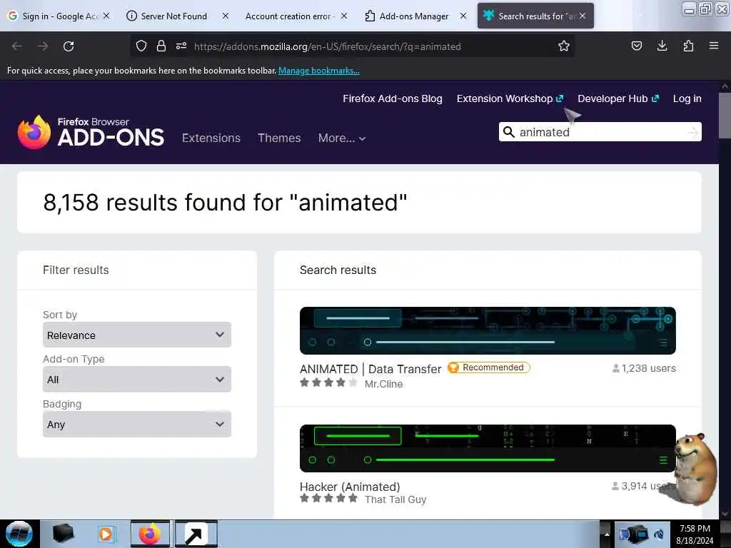The width and height of the screenshot is (731, 548).
Task: Close the Sign in - Google Account tab
Action: (x=106, y=16)
